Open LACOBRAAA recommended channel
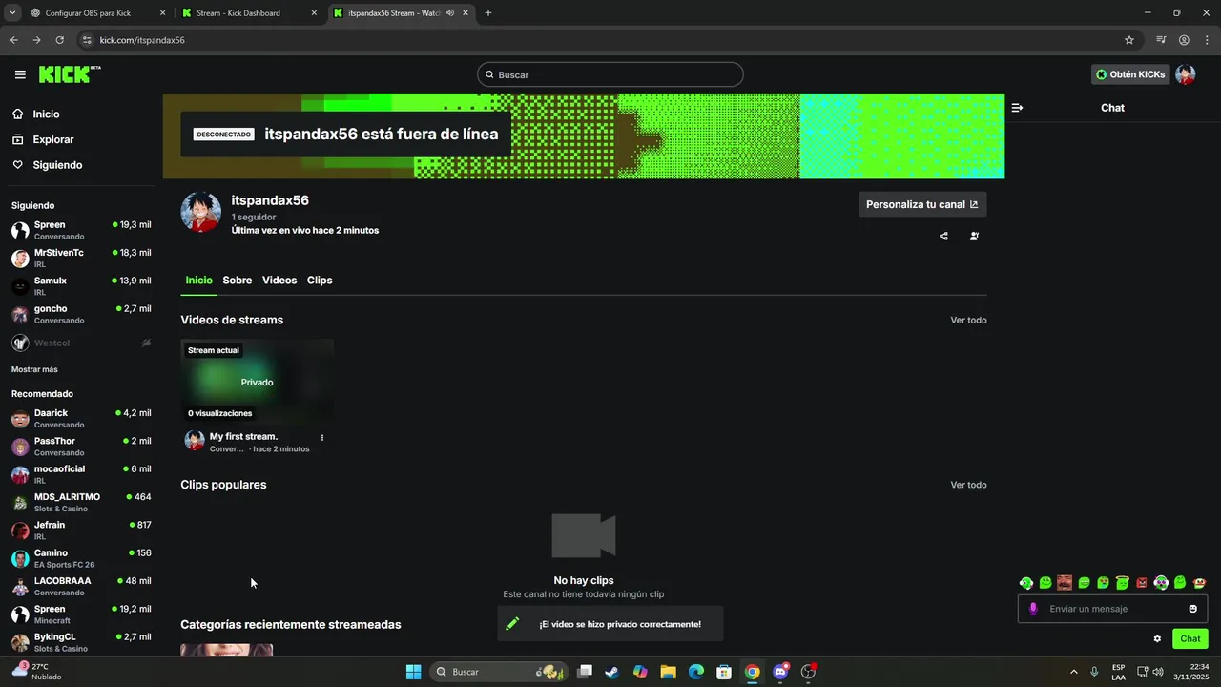The height and width of the screenshot is (687, 1221). [81, 586]
